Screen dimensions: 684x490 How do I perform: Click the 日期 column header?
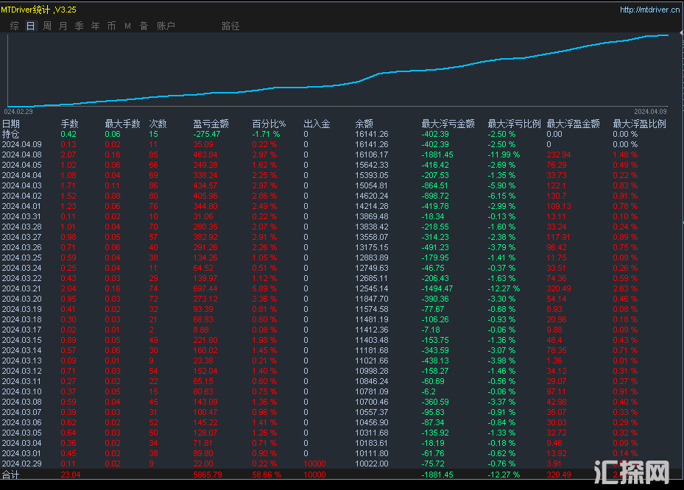[x=11, y=124]
